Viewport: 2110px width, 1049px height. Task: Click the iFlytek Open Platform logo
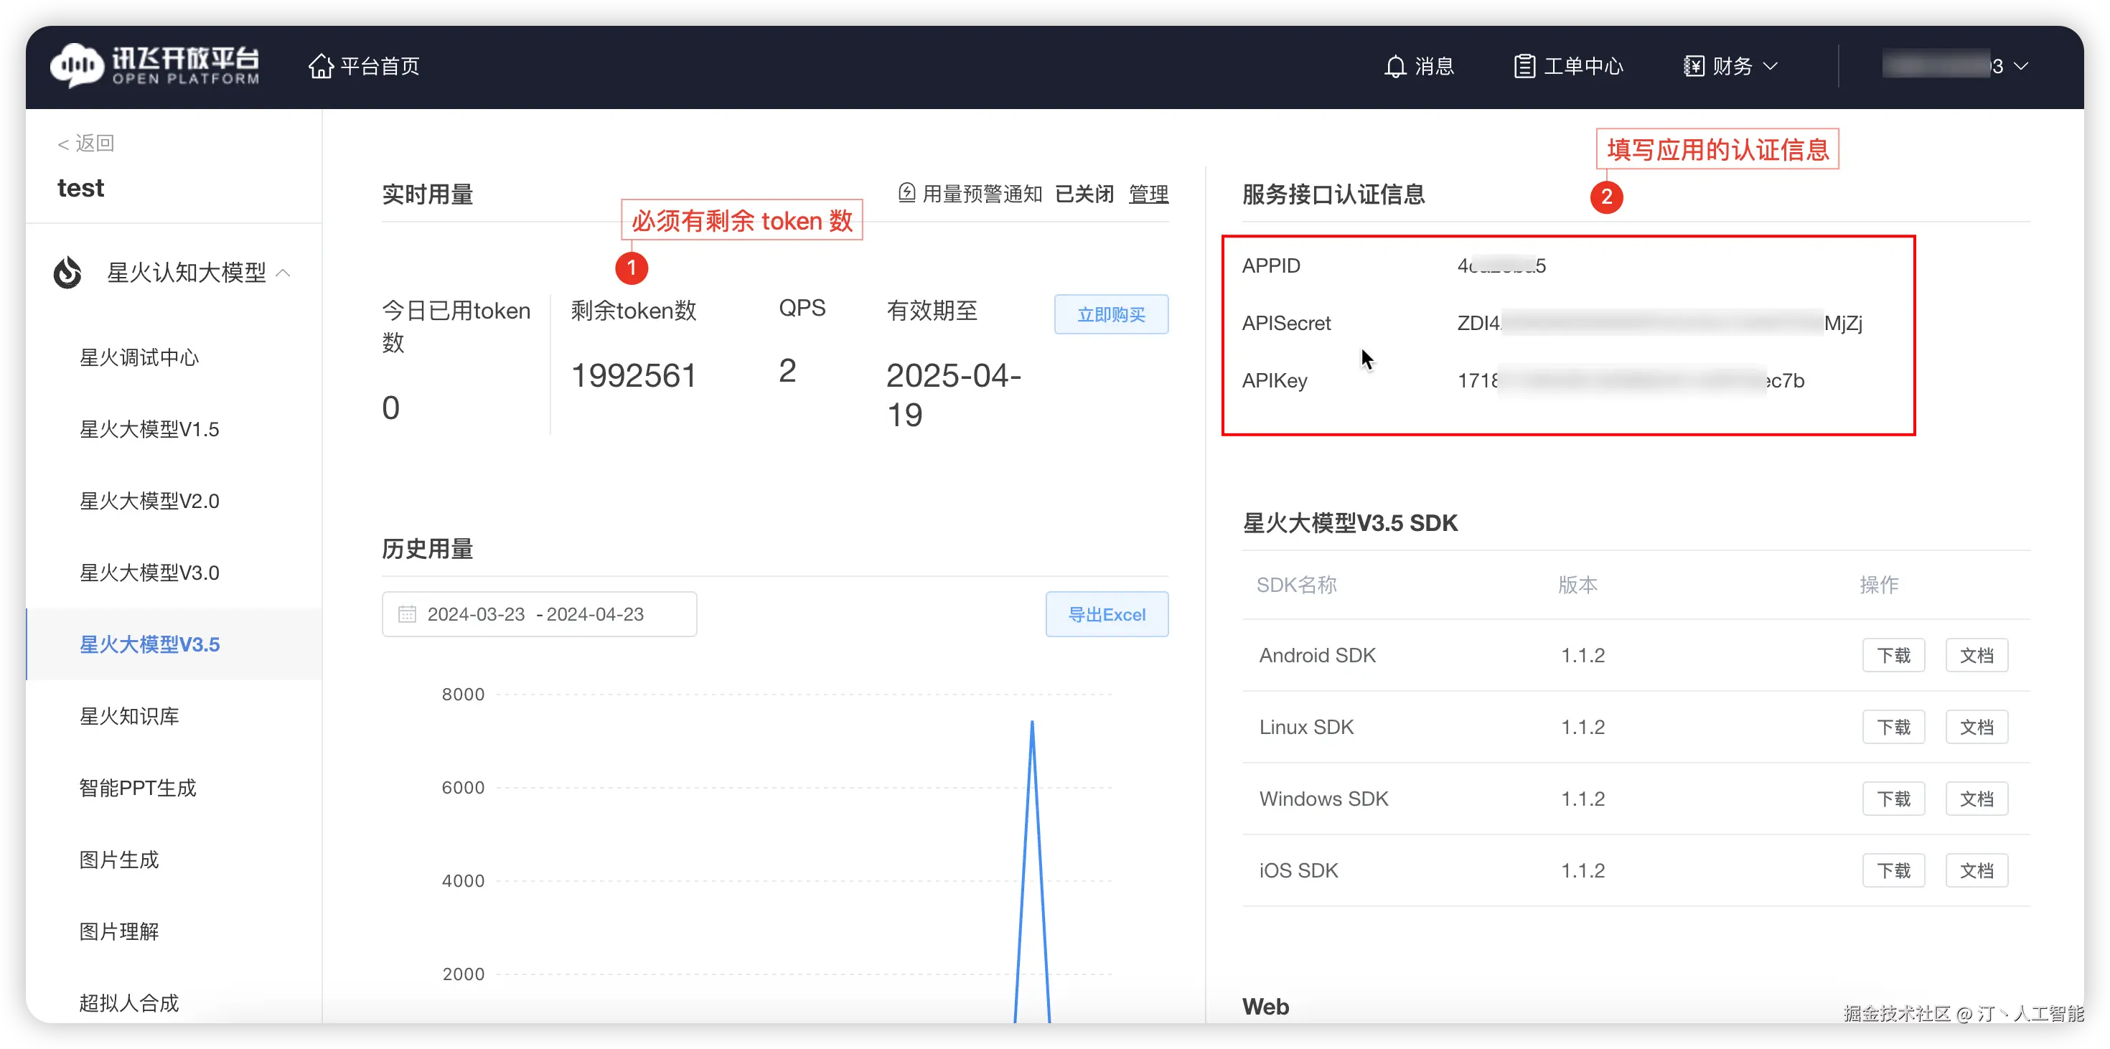click(155, 65)
